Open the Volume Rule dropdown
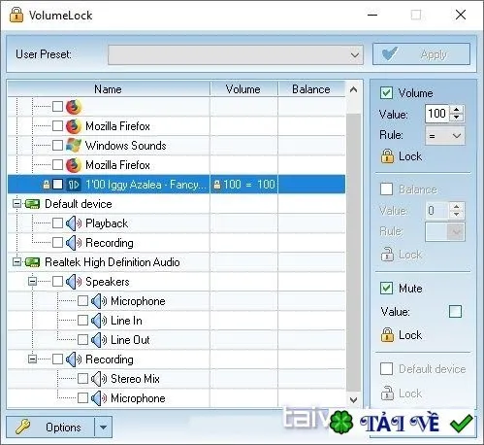The height and width of the screenshot is (445, 484). 445,136
